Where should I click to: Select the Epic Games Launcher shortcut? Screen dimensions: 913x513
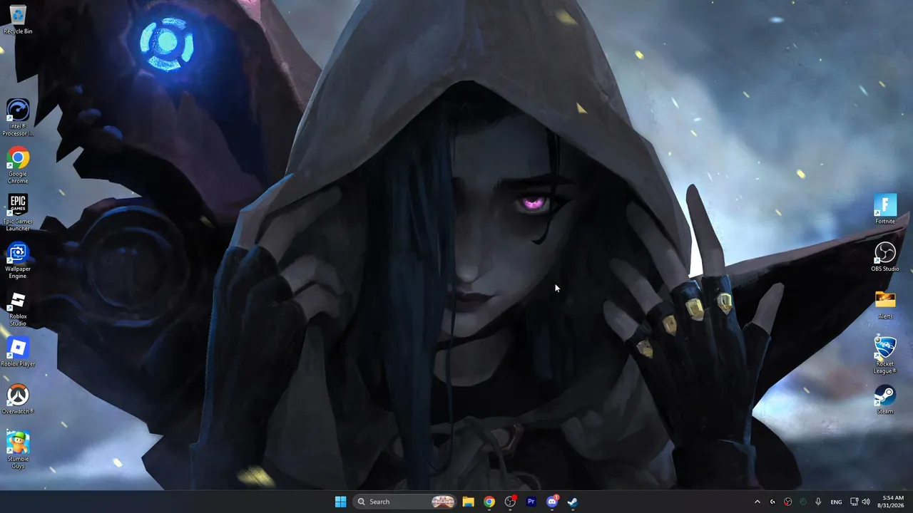[18, 212]
